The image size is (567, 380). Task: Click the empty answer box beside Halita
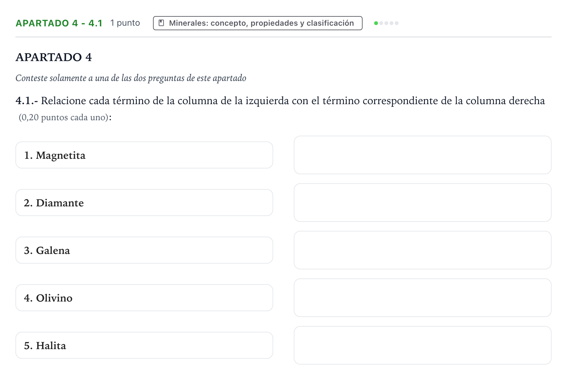click(x=423, y=345)
